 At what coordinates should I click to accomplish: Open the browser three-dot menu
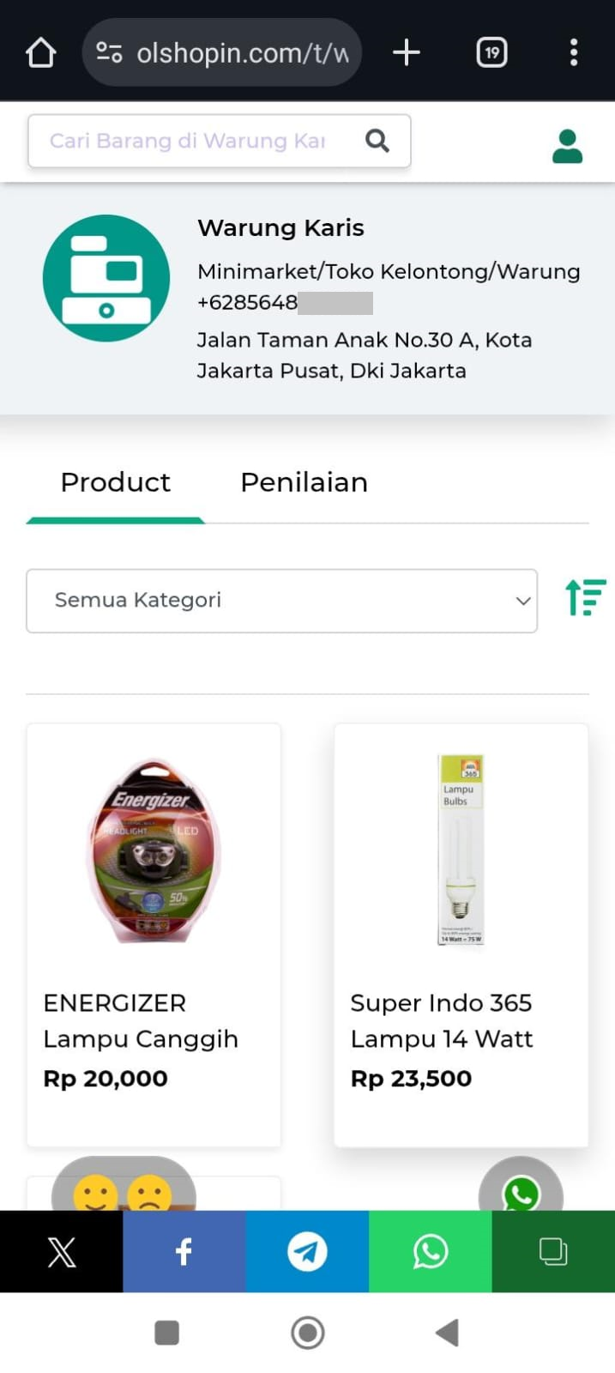point(574,53)
